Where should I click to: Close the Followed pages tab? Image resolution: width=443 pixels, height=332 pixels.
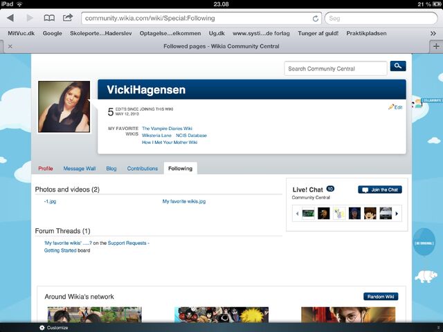pos(10,46)
